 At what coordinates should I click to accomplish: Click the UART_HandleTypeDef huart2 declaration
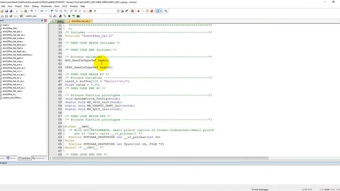(x=89, y=67)
